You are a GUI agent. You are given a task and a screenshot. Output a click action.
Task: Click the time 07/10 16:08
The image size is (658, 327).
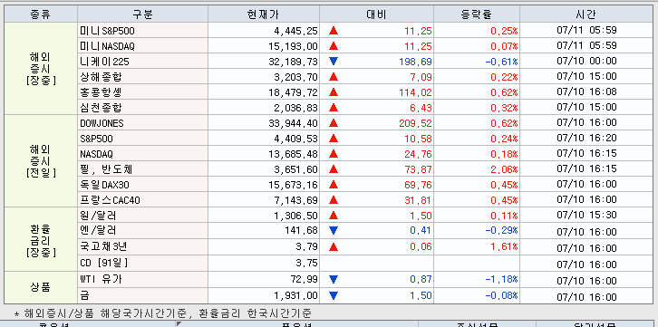[x=586, y=91]
